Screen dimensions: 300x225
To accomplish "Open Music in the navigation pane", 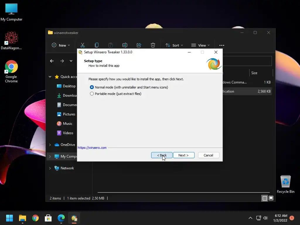I will [x=65, y=124].
